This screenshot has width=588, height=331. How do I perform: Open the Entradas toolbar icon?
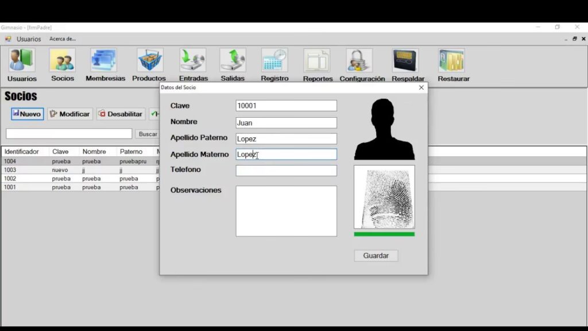193,61
